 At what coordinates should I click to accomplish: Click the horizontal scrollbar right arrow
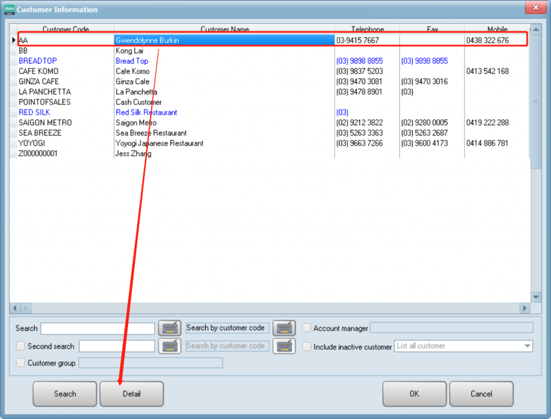pos(525,308)
